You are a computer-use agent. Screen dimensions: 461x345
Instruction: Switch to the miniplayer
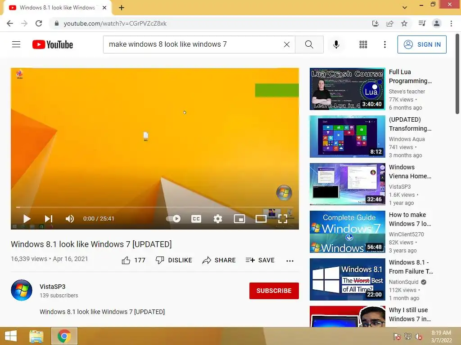[240, 219]
